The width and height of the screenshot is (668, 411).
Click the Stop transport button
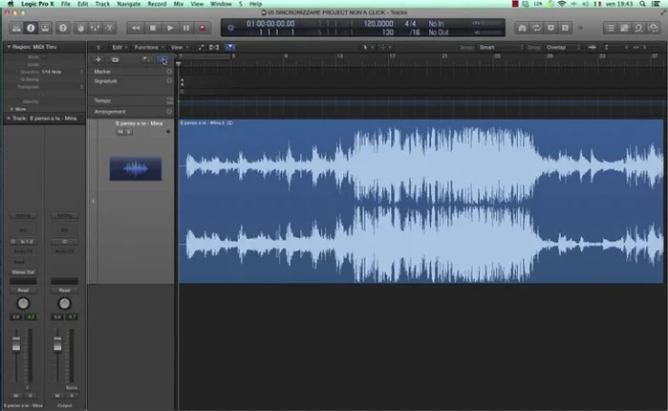[x=153, y=29]
